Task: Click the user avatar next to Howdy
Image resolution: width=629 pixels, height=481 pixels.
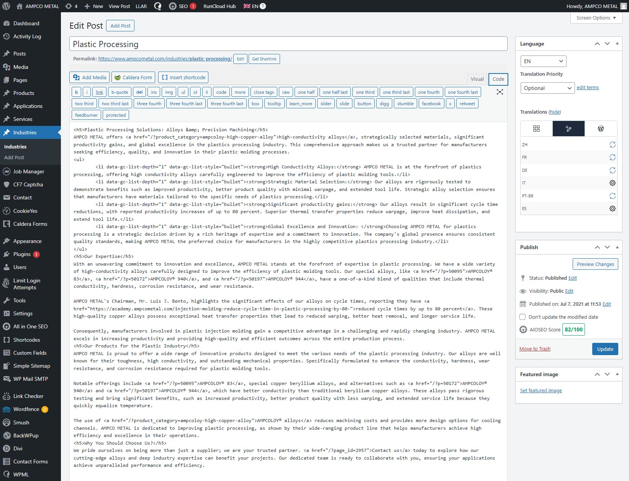Action: click(623, 6)
